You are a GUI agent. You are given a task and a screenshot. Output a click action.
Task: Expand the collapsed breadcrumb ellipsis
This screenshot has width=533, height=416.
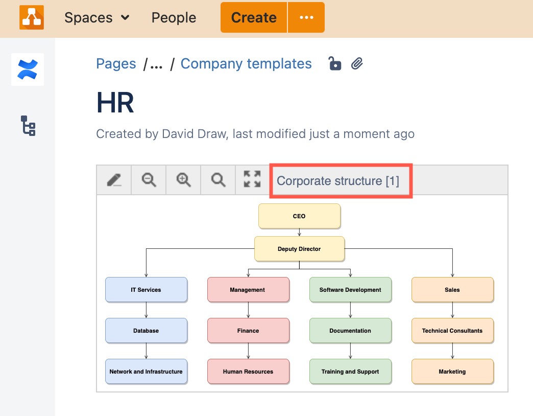pos(155,63)
